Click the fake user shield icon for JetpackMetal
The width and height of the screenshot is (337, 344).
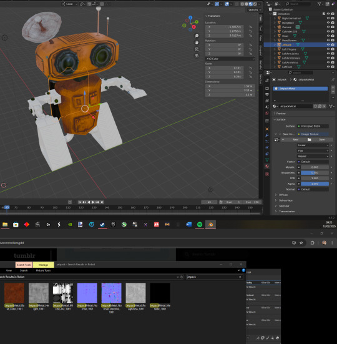point(315,106)
